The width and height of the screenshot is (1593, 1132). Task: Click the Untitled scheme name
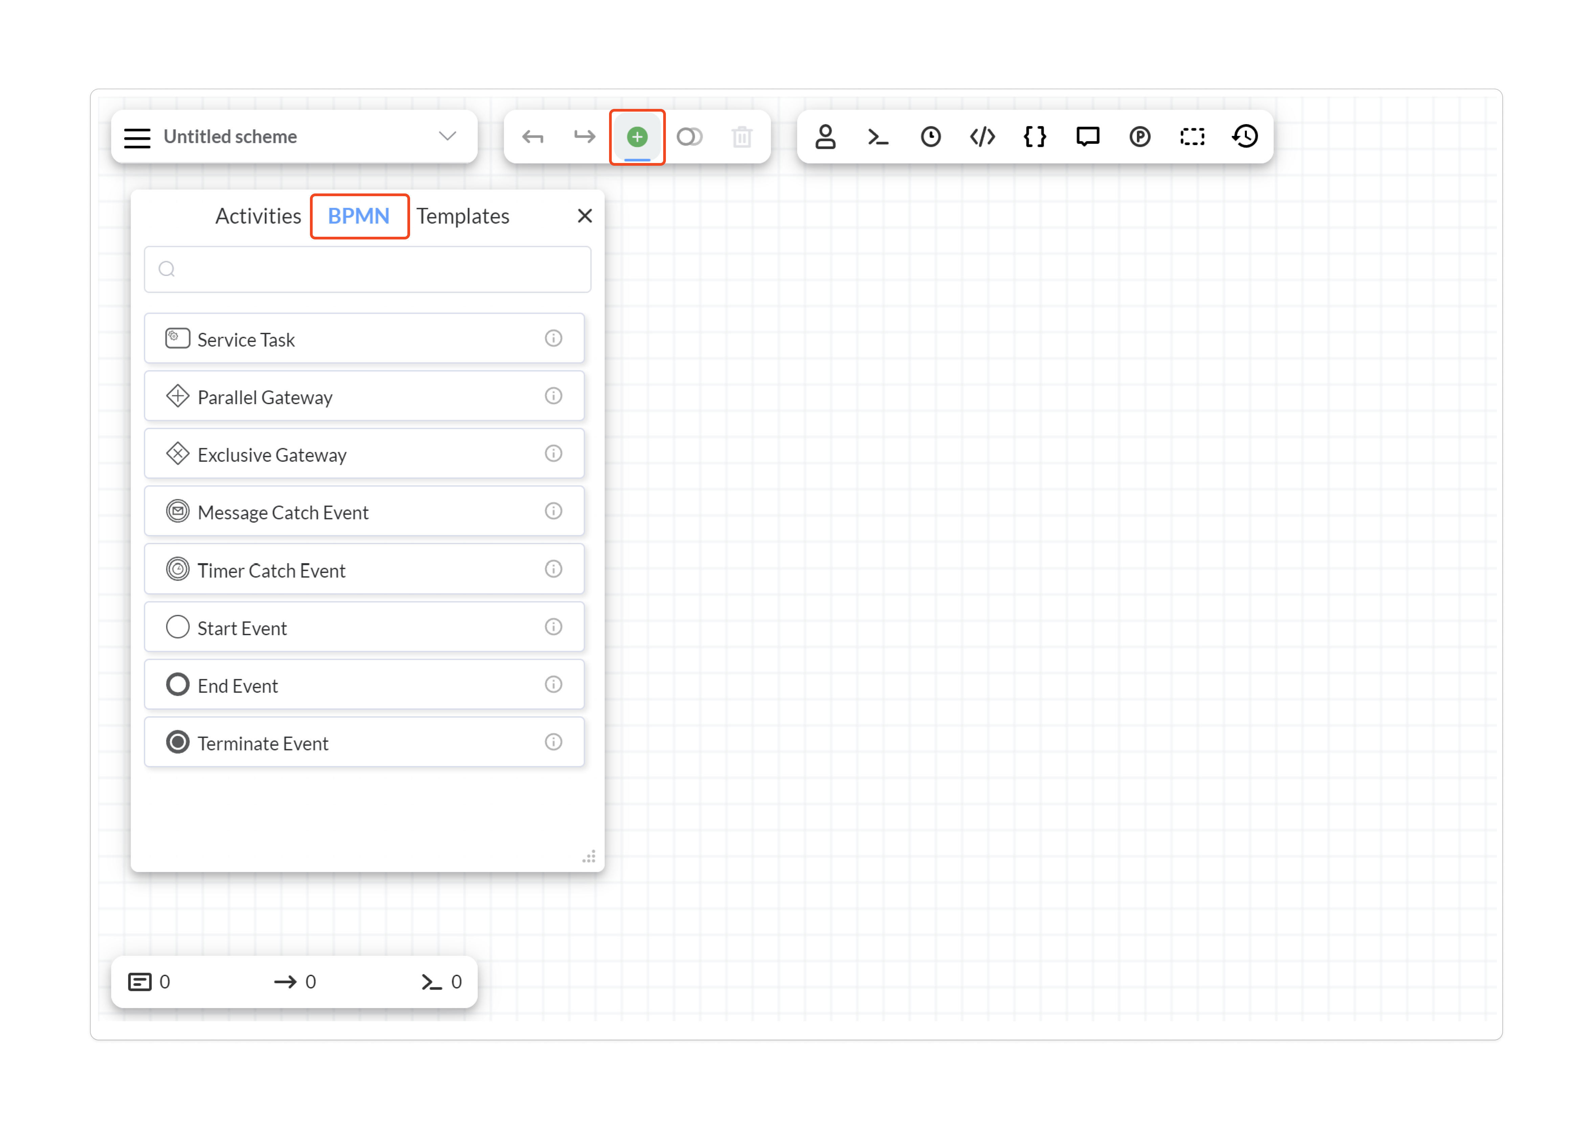click(230, 137)
